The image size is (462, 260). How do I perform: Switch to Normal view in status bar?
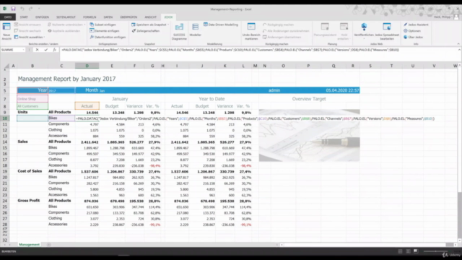coord(400,251)
